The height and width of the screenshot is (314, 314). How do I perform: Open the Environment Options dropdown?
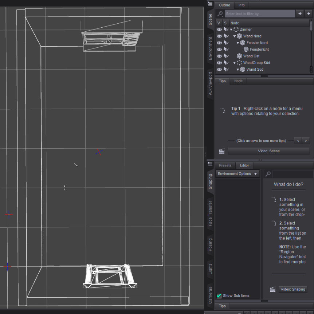point(238,174)
